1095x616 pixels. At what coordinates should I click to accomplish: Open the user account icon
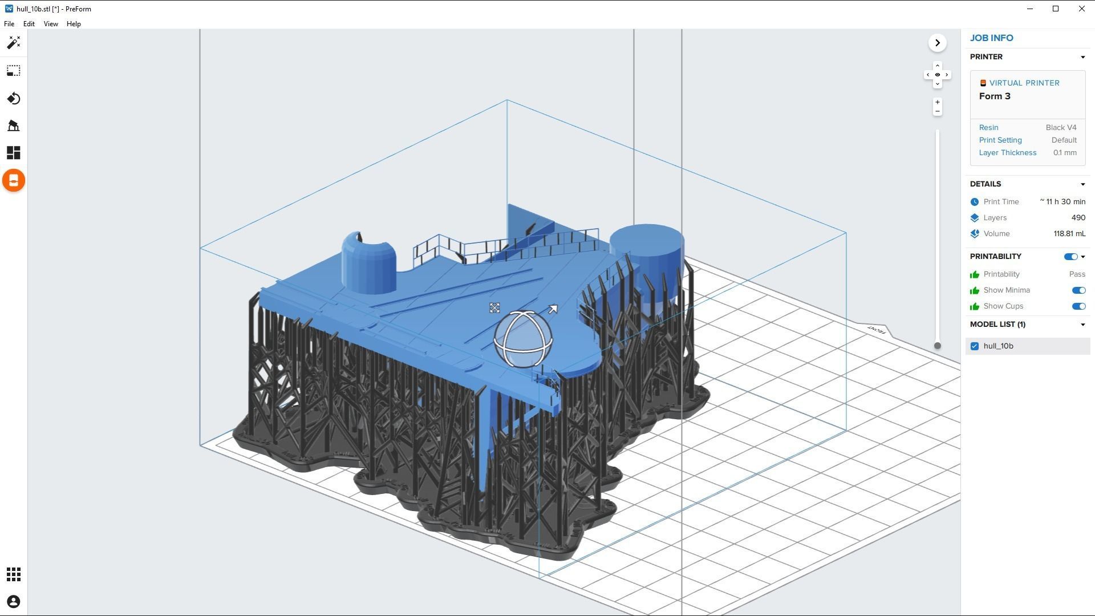14,602
